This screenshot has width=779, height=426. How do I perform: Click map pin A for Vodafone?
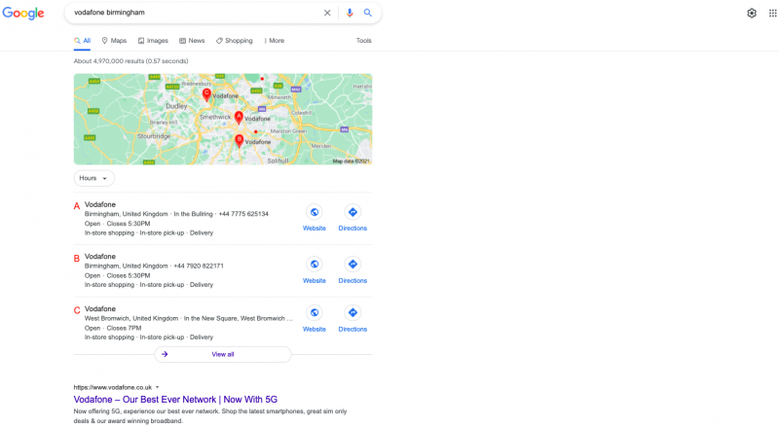239,117
